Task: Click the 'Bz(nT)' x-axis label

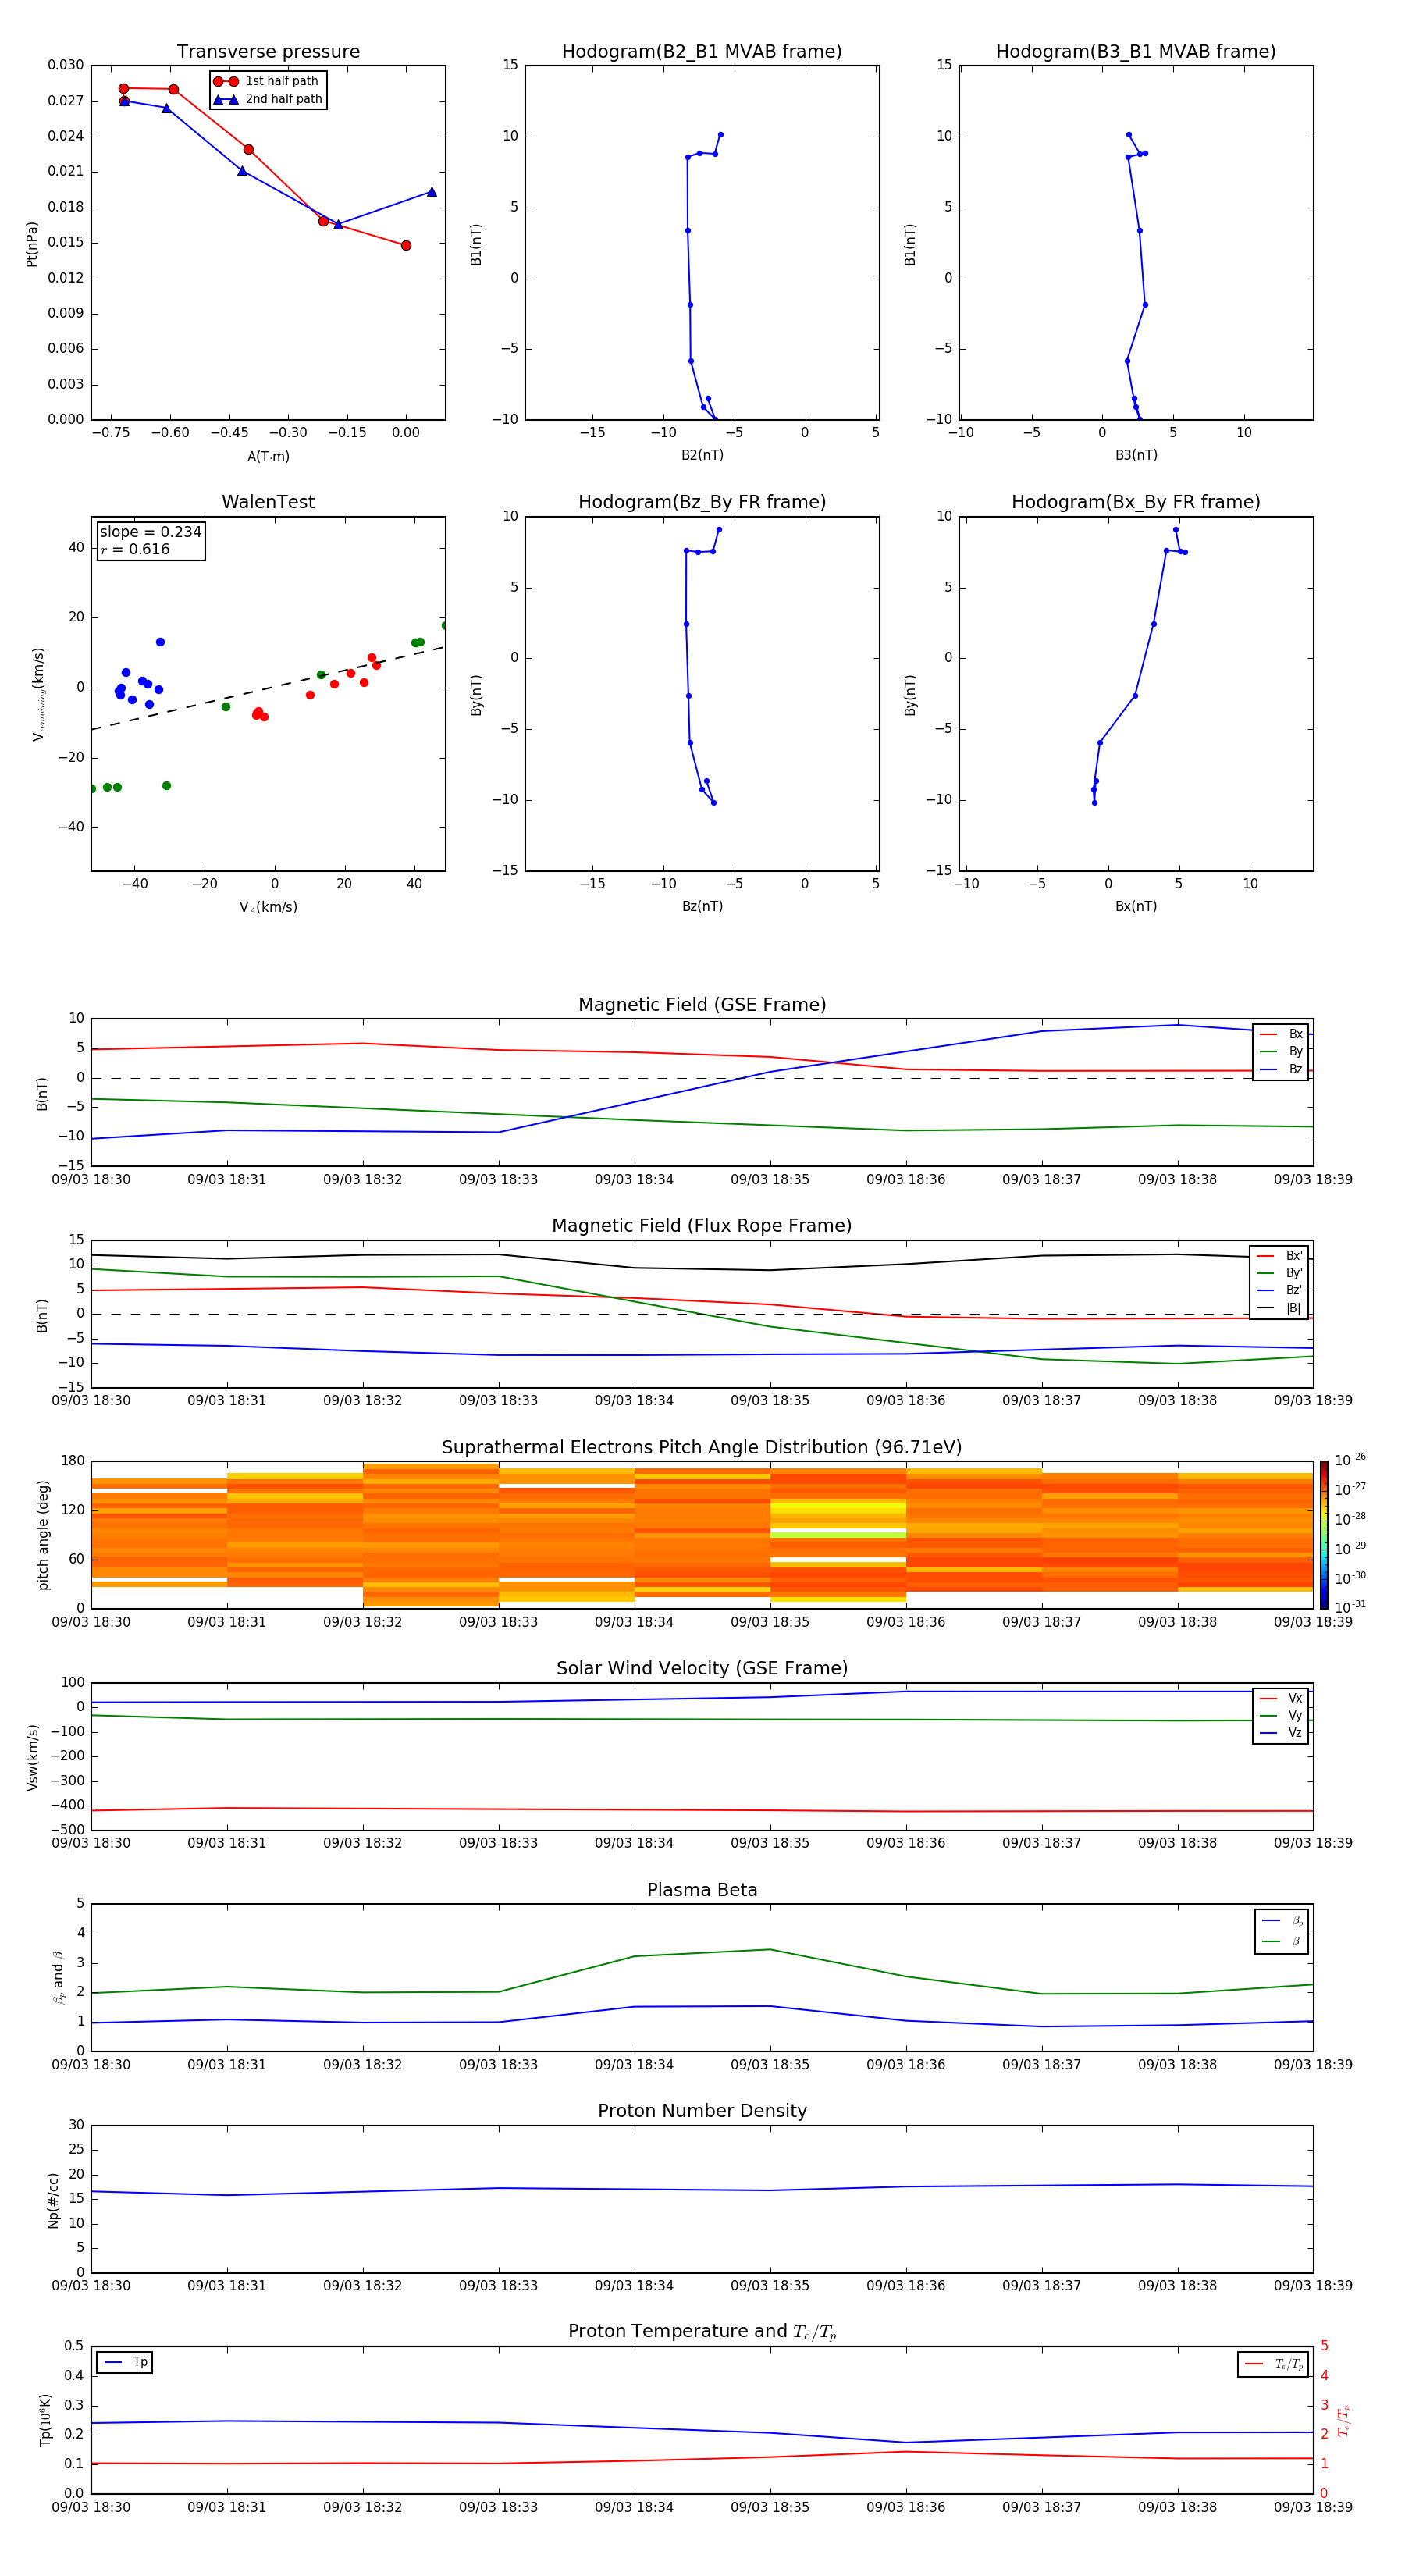Action: pyautogui.click(x=702, y=906)
